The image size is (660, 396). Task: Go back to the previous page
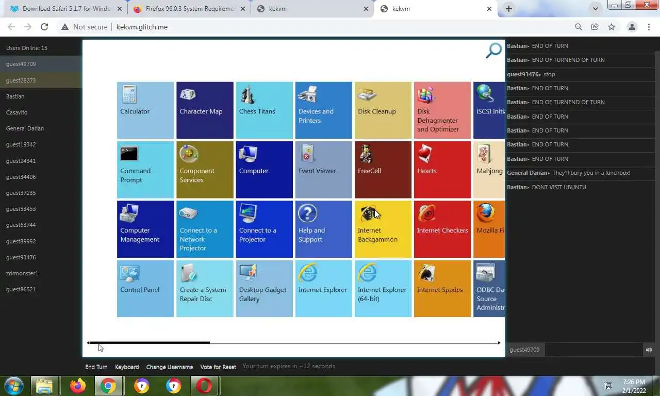(11, 27)
